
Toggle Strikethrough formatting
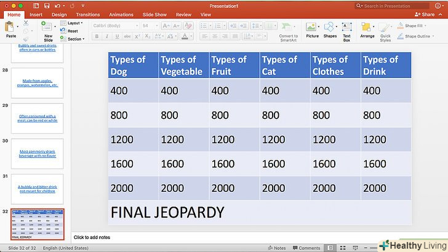pyautogui.click(x=127, y=36)
